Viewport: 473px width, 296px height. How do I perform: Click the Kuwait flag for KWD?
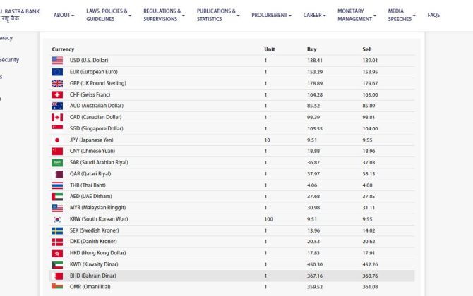57,264
